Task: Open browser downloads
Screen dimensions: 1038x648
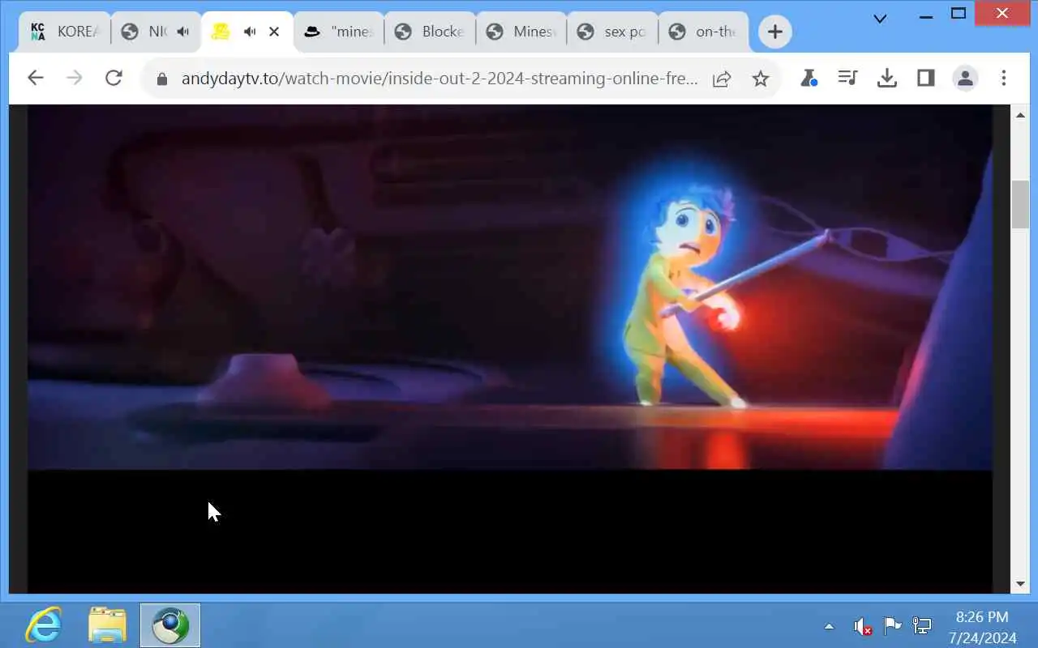Action: (x=887, y=78)
